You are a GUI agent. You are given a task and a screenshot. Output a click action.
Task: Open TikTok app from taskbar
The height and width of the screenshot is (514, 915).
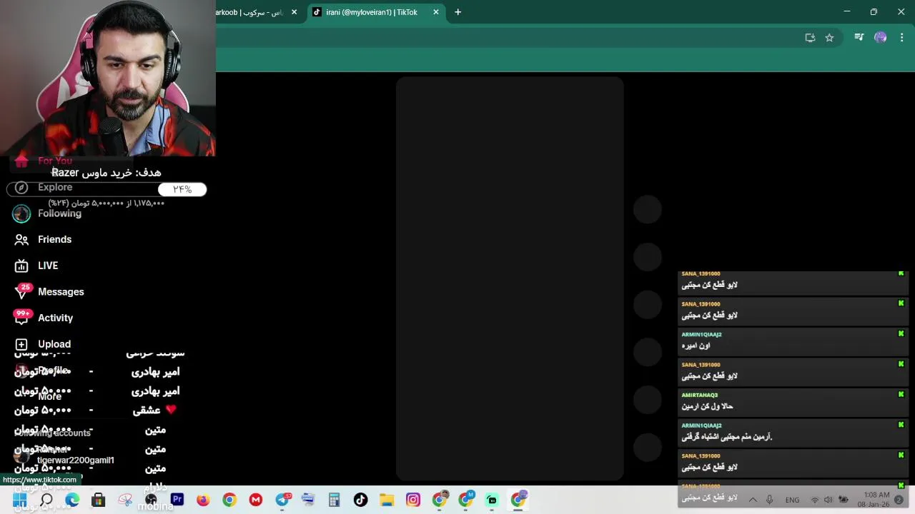coord(360,500)
